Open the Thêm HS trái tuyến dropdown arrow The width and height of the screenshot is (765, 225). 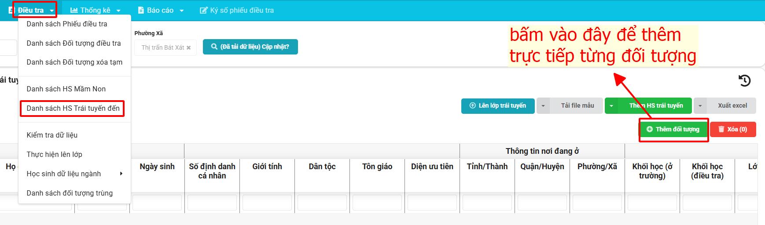[x=611, y=106]
